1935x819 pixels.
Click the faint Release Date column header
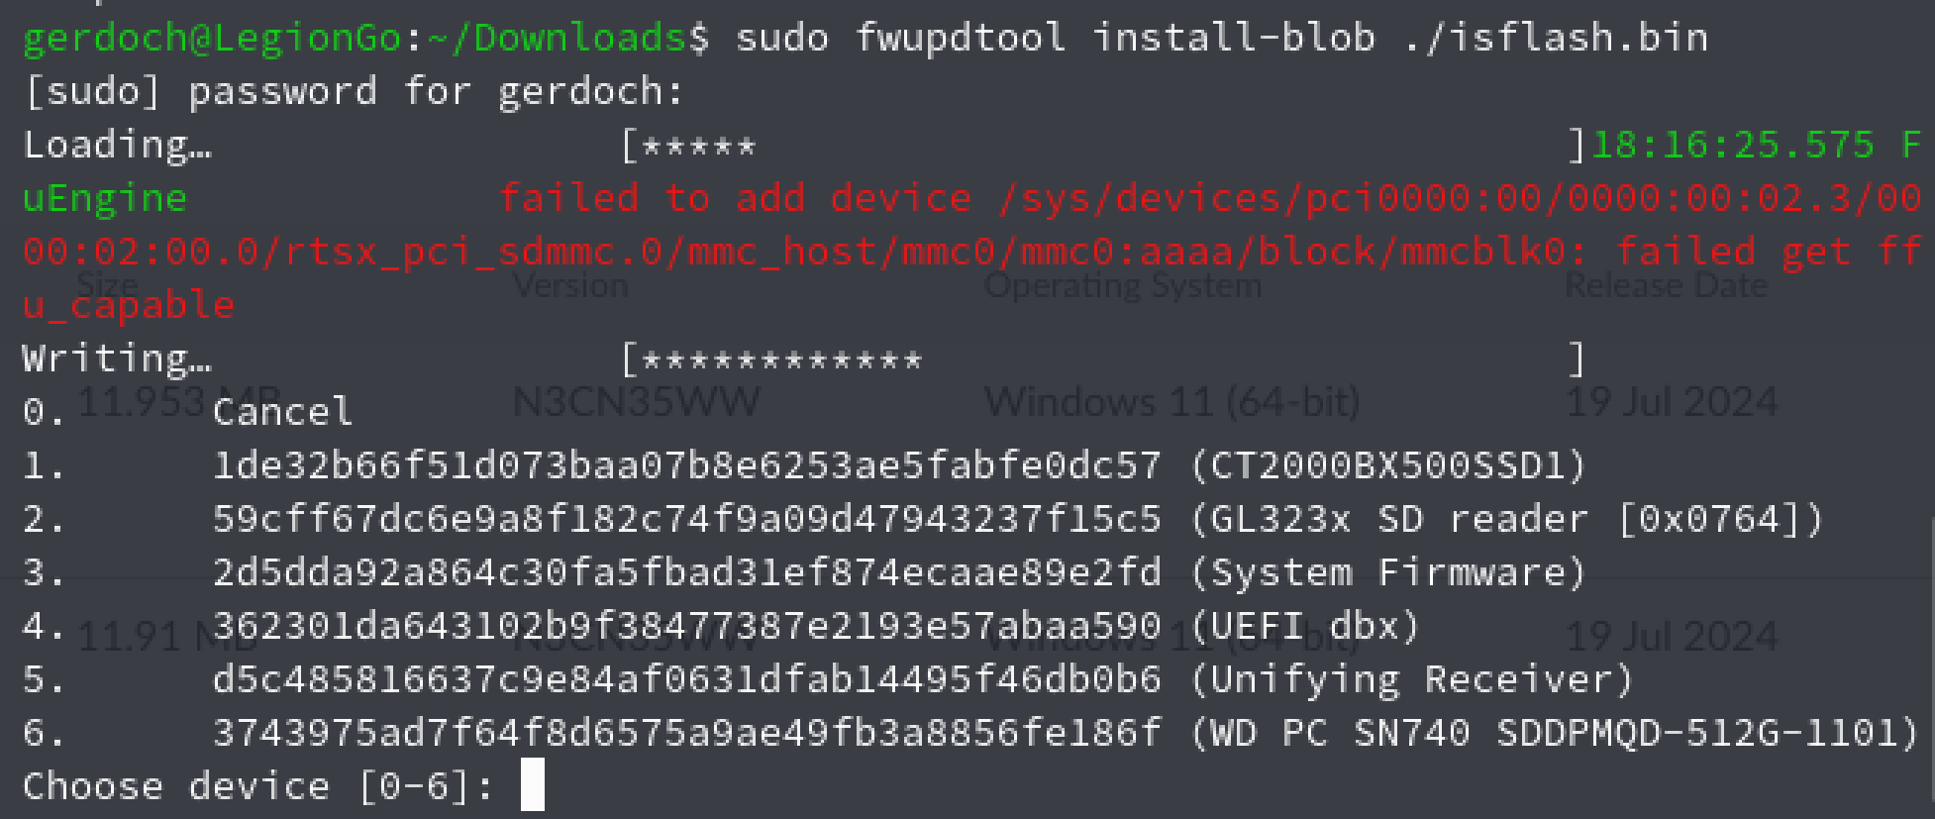click(x=1666, y=286)
